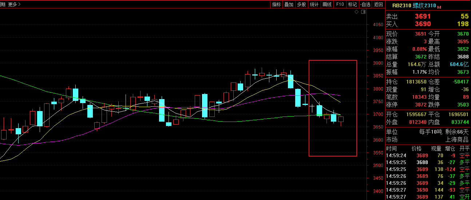This screenshot has height=200, width=471.
Task: Select the 画线 drawing tool
Action: point(327,4)
